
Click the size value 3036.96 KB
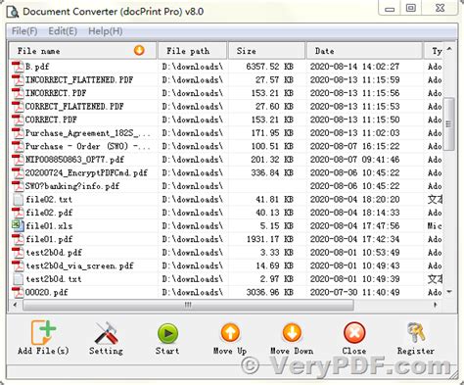click(x=269, y=292)
